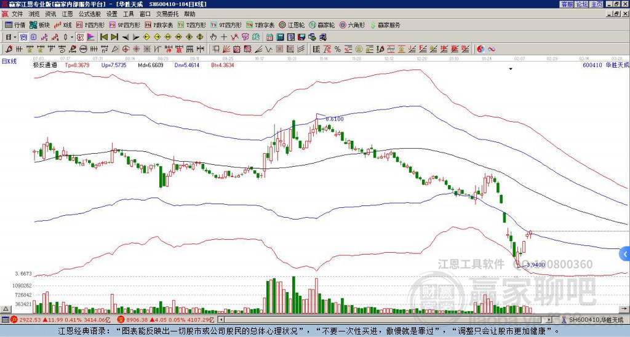Click the red target crosshair circle icon
The image size is (630, 337).
pos(126,49)
